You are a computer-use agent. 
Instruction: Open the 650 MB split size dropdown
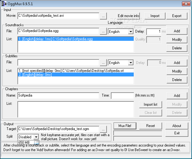click(37, 142)
